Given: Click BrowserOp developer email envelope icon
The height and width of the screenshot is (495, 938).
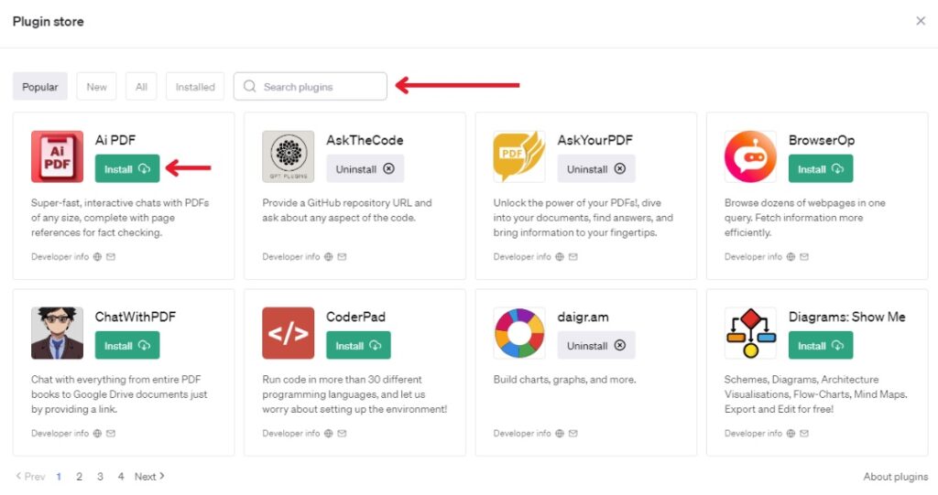Looking at the screenshot, I should click(x=804, y=257).
